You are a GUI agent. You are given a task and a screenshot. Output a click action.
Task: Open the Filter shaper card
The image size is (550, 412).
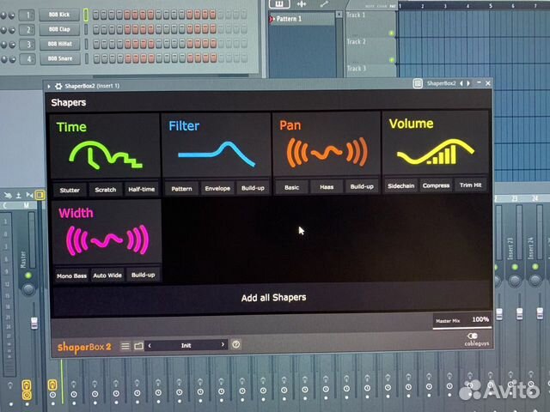coord(217,146)
